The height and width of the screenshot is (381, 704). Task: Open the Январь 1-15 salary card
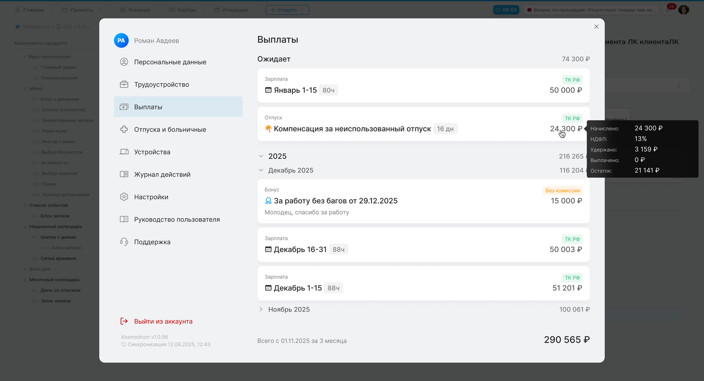[x=423, y=85]
